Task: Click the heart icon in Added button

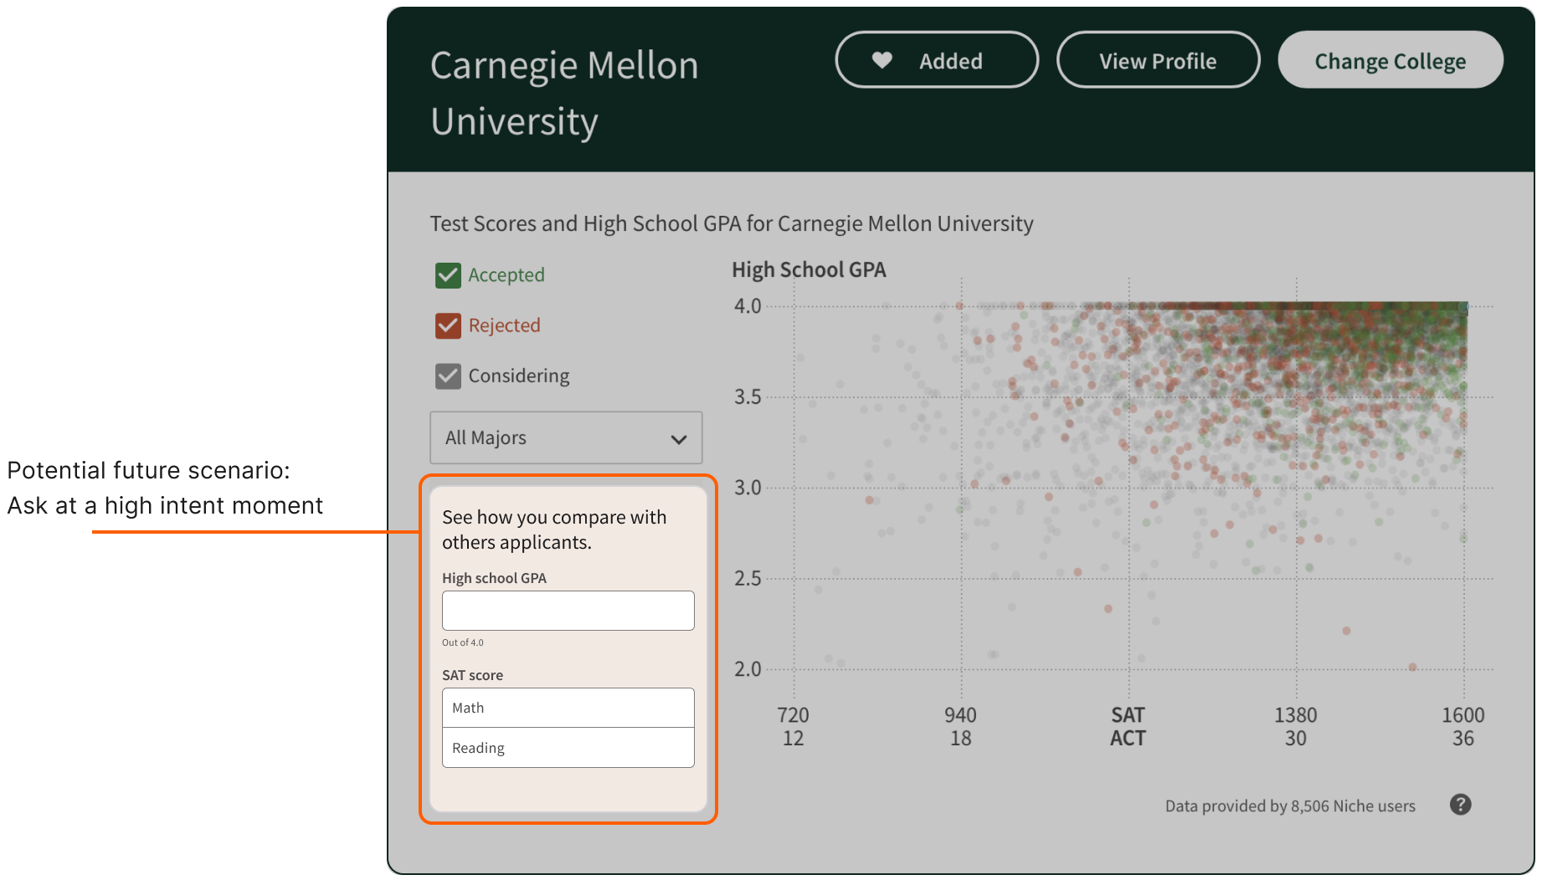Action: [882, 60]
